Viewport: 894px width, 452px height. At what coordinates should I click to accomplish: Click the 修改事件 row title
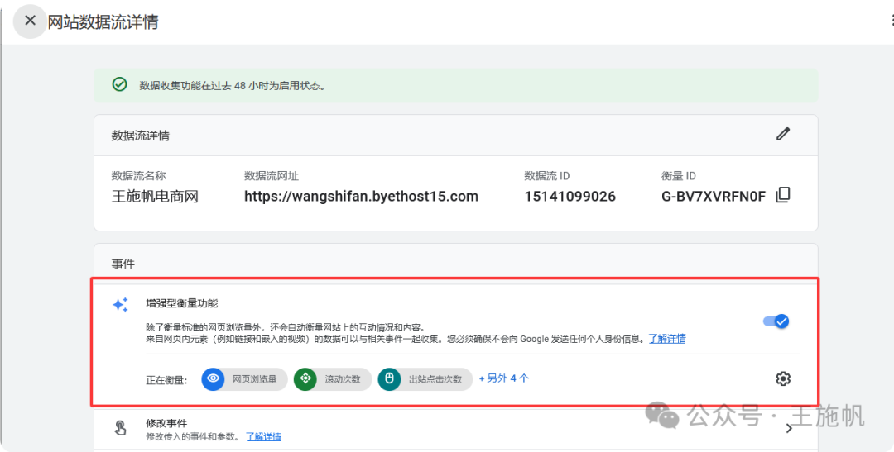point(166,423)
